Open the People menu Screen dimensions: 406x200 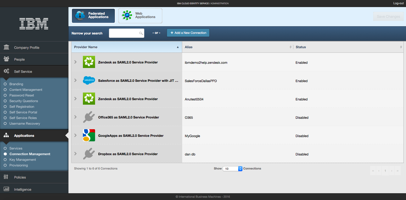[34, 59]
